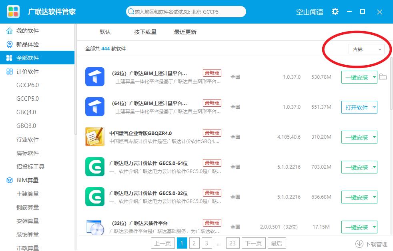Switch to the 默认 sort tab
Viewport: 393px width, 251px height.
(105, 32)
